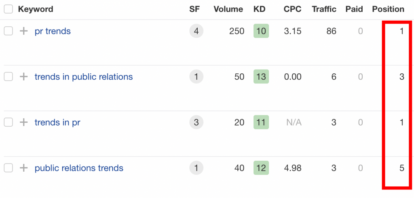Viewport: 414px width, 198px height.
Task: Expand 'public relations trends' using plus icon
Action: 24,168
